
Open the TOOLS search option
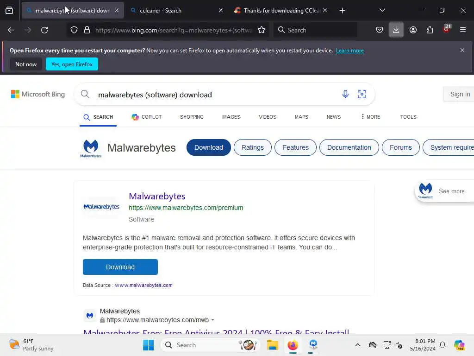click(x=408, y=117)
